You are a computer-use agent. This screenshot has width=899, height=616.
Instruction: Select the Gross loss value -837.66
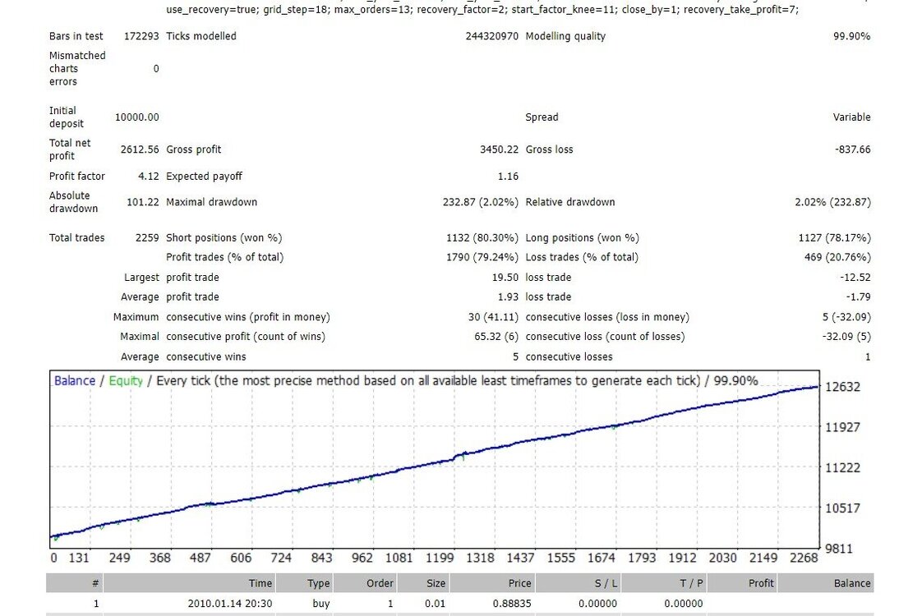852,149
